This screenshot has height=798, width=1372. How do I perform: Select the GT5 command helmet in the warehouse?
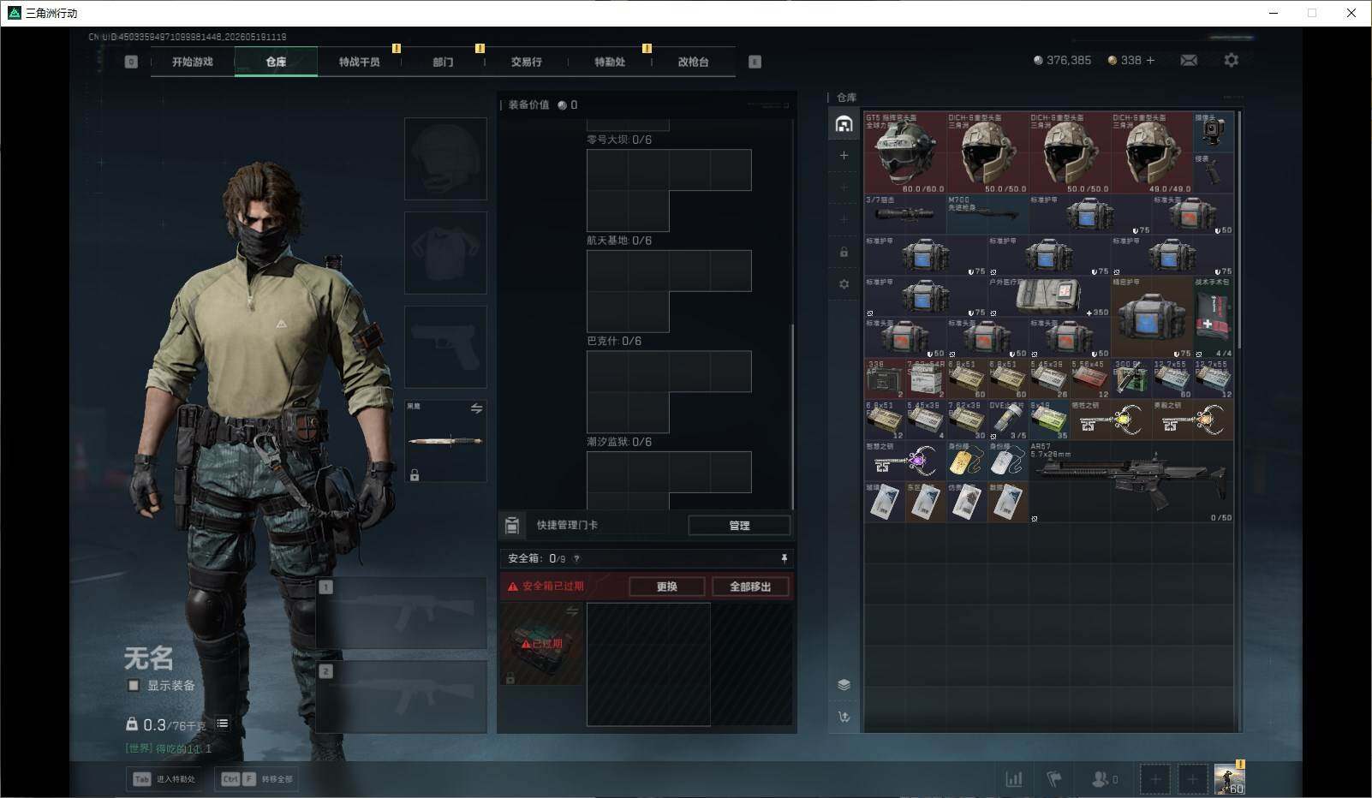pos(905,152)
